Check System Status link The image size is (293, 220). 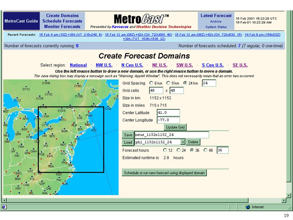(x=216, y=27)
